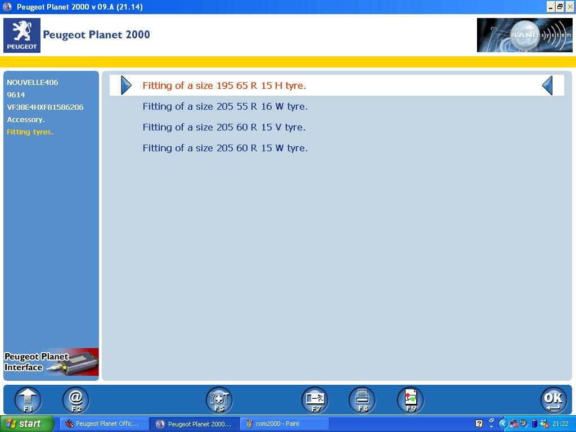Viewport: 576px width, 432px height.
Task: Click the Fitting tyres. breadcrumb
Action: point(30,132)
